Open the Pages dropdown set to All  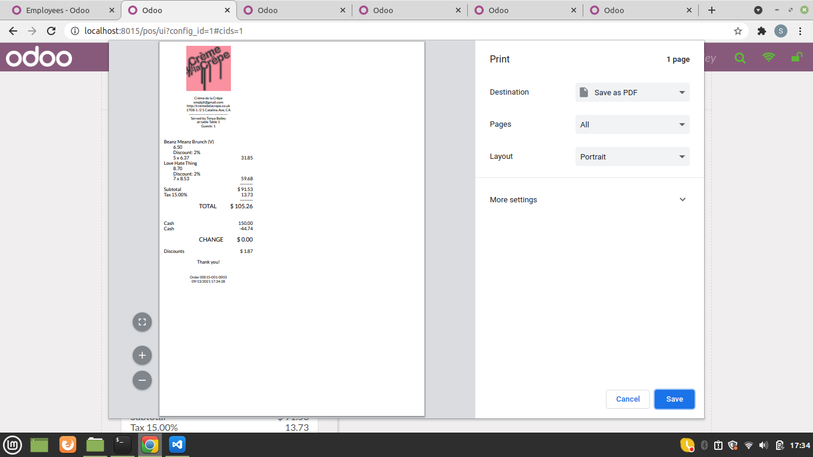click(x=632, y=124)
